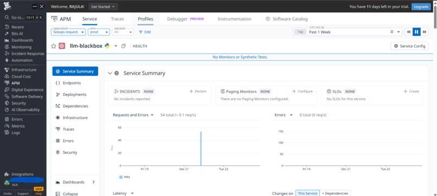Open Monitoring in the sidebar

pyautogui.click(x=22, y=47)
